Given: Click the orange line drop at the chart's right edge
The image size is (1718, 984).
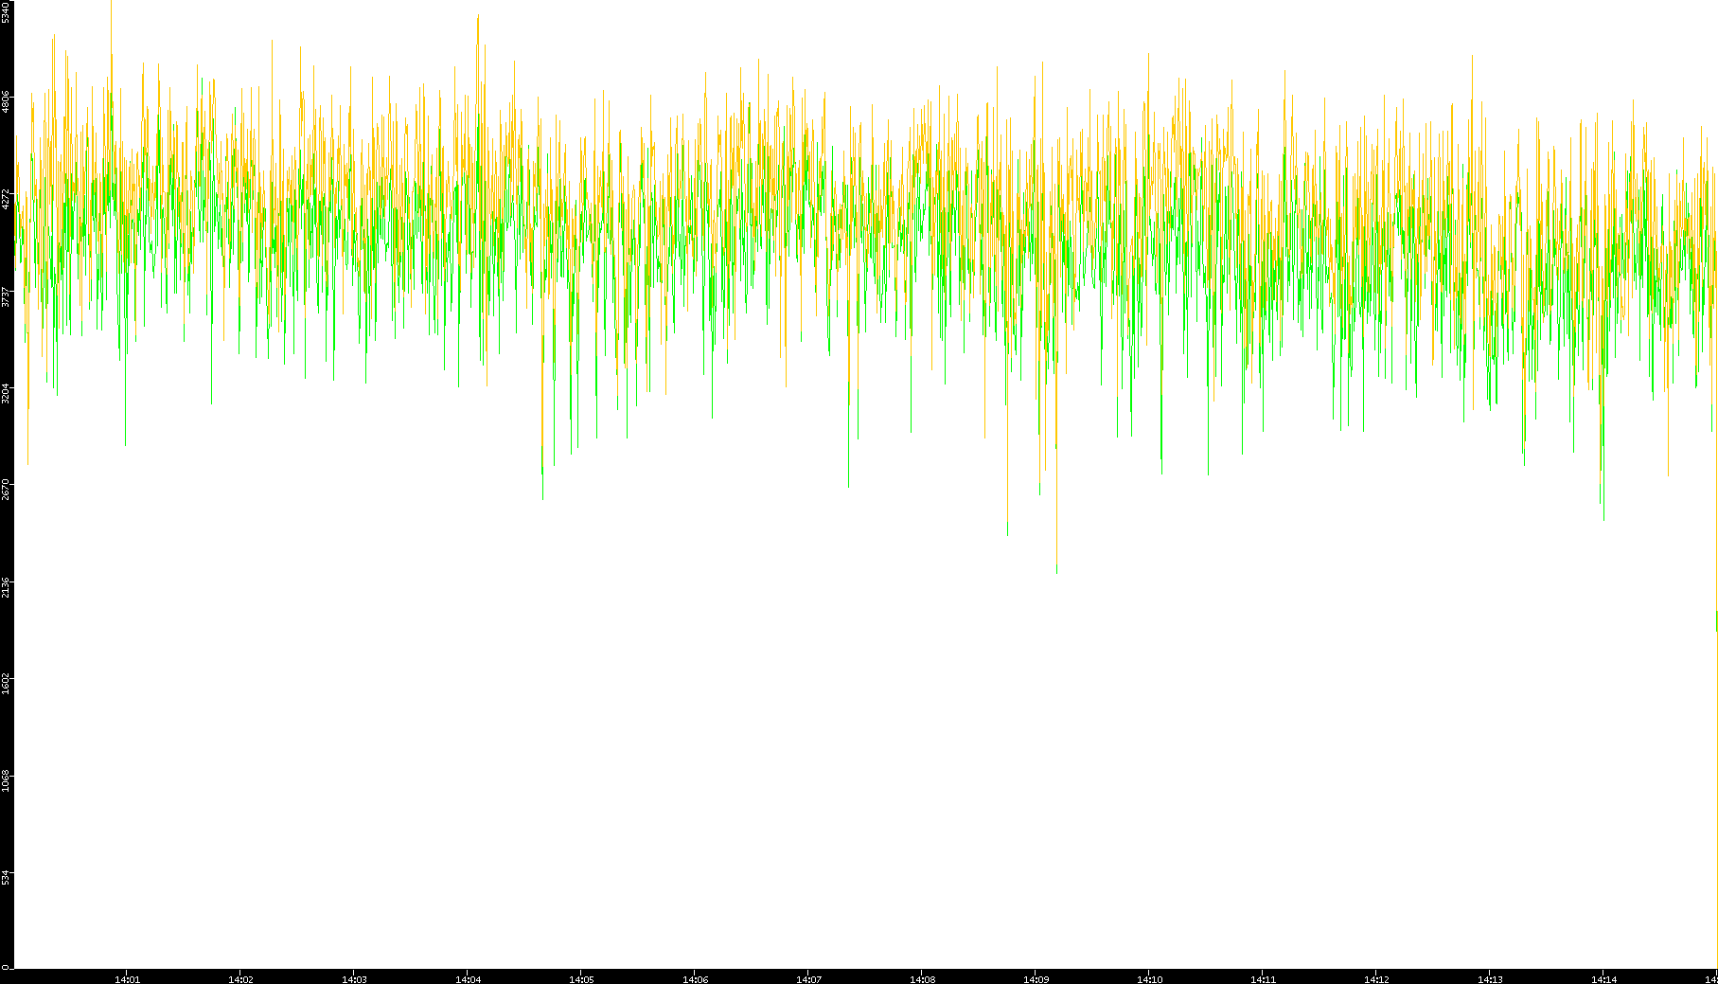Looking at the screenshot, I should point(1716,620).
